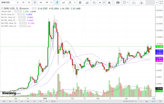
Task: Set date range to 5y
Action: (10, 101)
